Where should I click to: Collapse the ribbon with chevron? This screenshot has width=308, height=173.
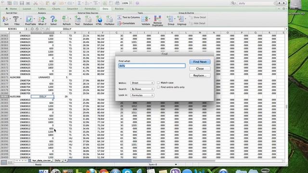(x=279, y=9)
